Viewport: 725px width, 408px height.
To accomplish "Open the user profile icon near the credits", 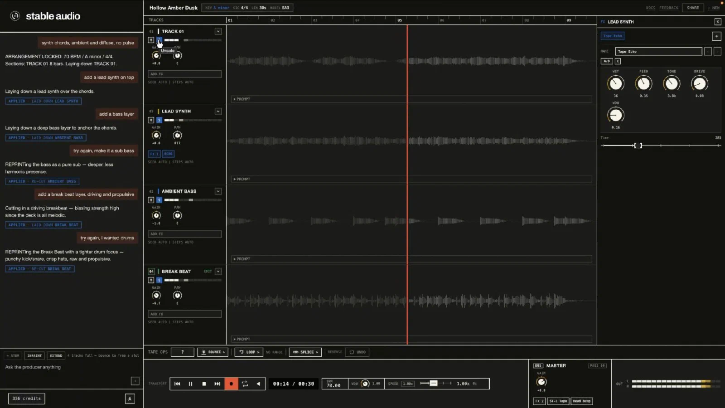I will (130, 398).
